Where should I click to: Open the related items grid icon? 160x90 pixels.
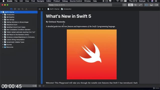click(x=39, y=9)
